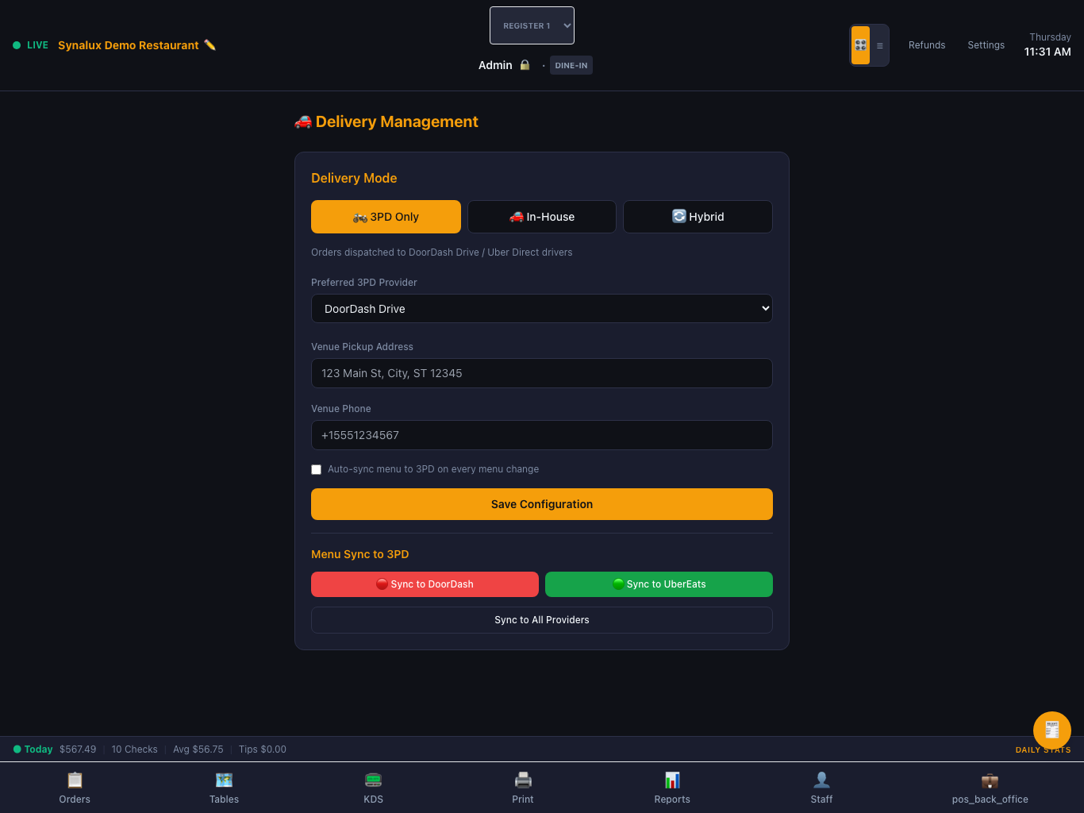Image resolution: width=1084 pixels, height=813 pixels.
Task: Select 3PD Only delivery mode
Action: [x=386, y=217]
